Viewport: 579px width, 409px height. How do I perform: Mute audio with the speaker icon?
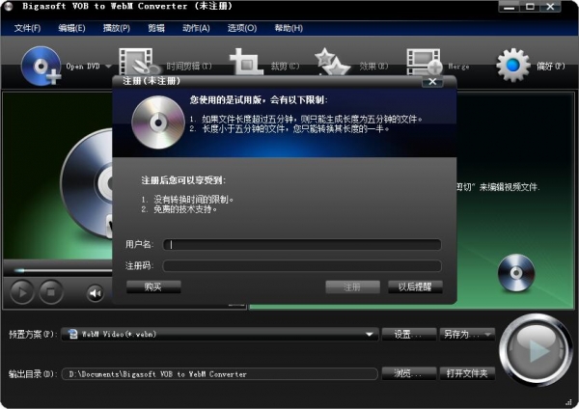[x=95, y=293]
